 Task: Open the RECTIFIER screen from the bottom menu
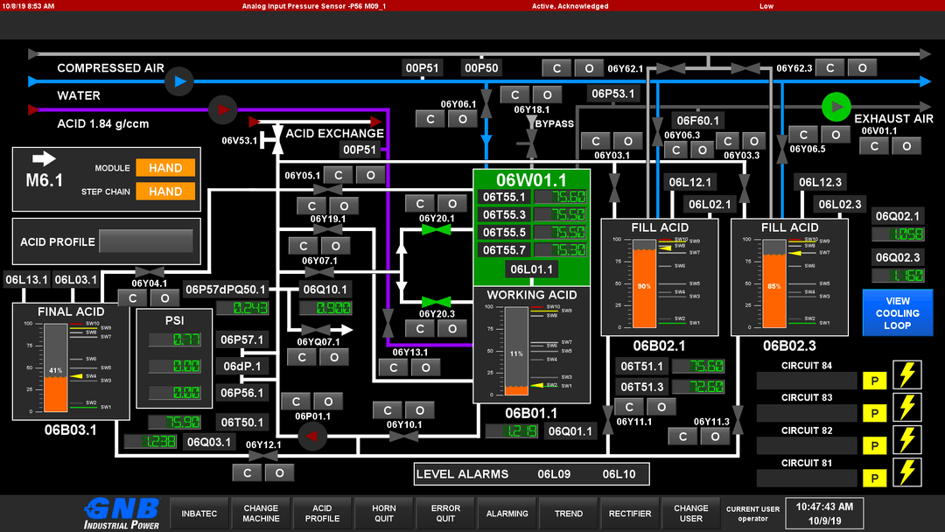[629, 514]
